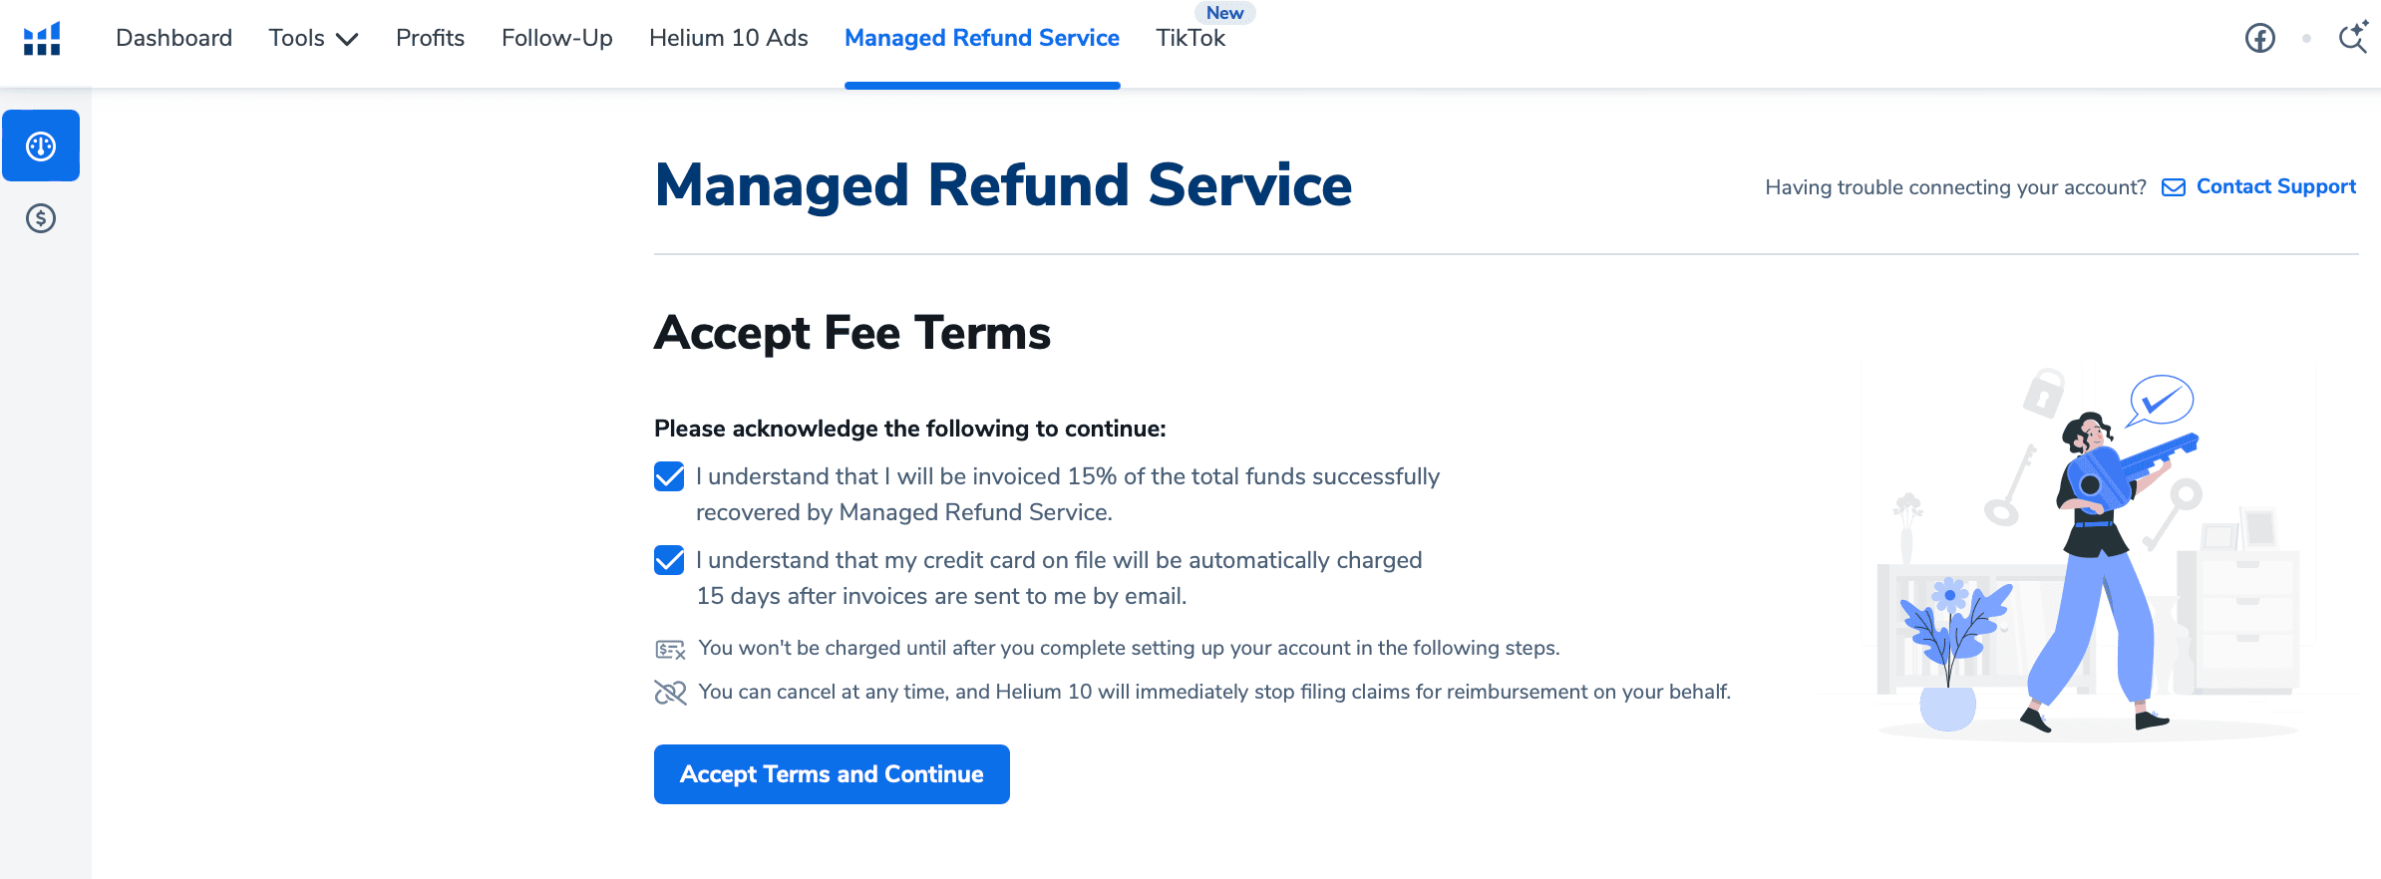This screenshot has width=2381, height=879.
Task: Open the Contact Support link
Action: pos(2275,186)
